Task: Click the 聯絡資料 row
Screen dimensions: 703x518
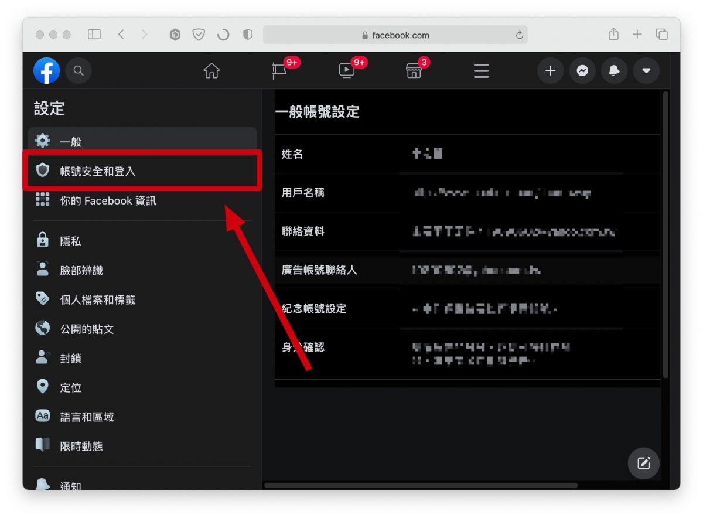Action: [x=467, y=231]
